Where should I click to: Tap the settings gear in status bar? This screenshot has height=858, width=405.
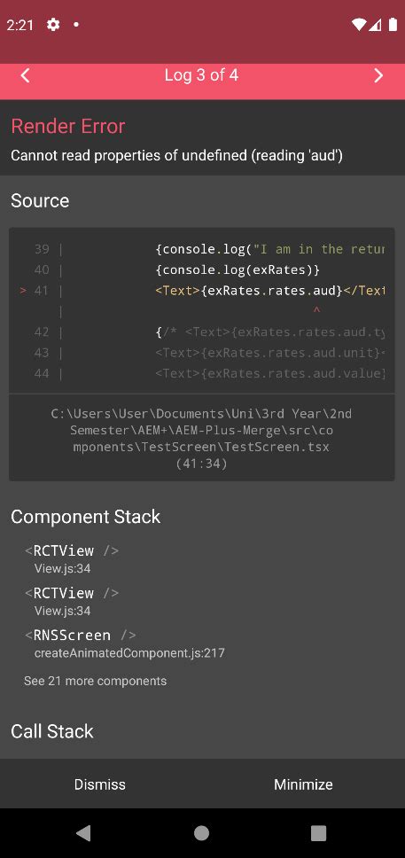pos(53,25)
